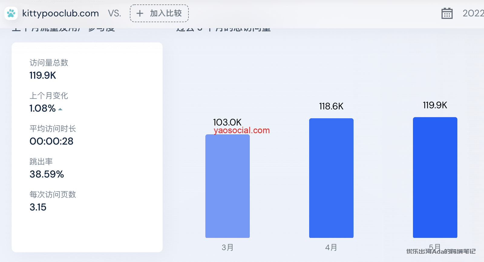Click the 每次访问页数 3.15 pages metric

tap(52, 201)
